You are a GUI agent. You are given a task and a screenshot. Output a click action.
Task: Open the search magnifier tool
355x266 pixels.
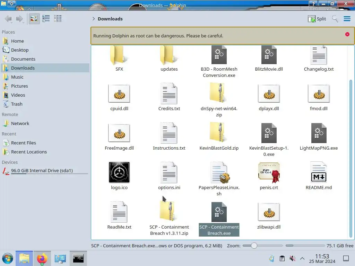point(335,19)
